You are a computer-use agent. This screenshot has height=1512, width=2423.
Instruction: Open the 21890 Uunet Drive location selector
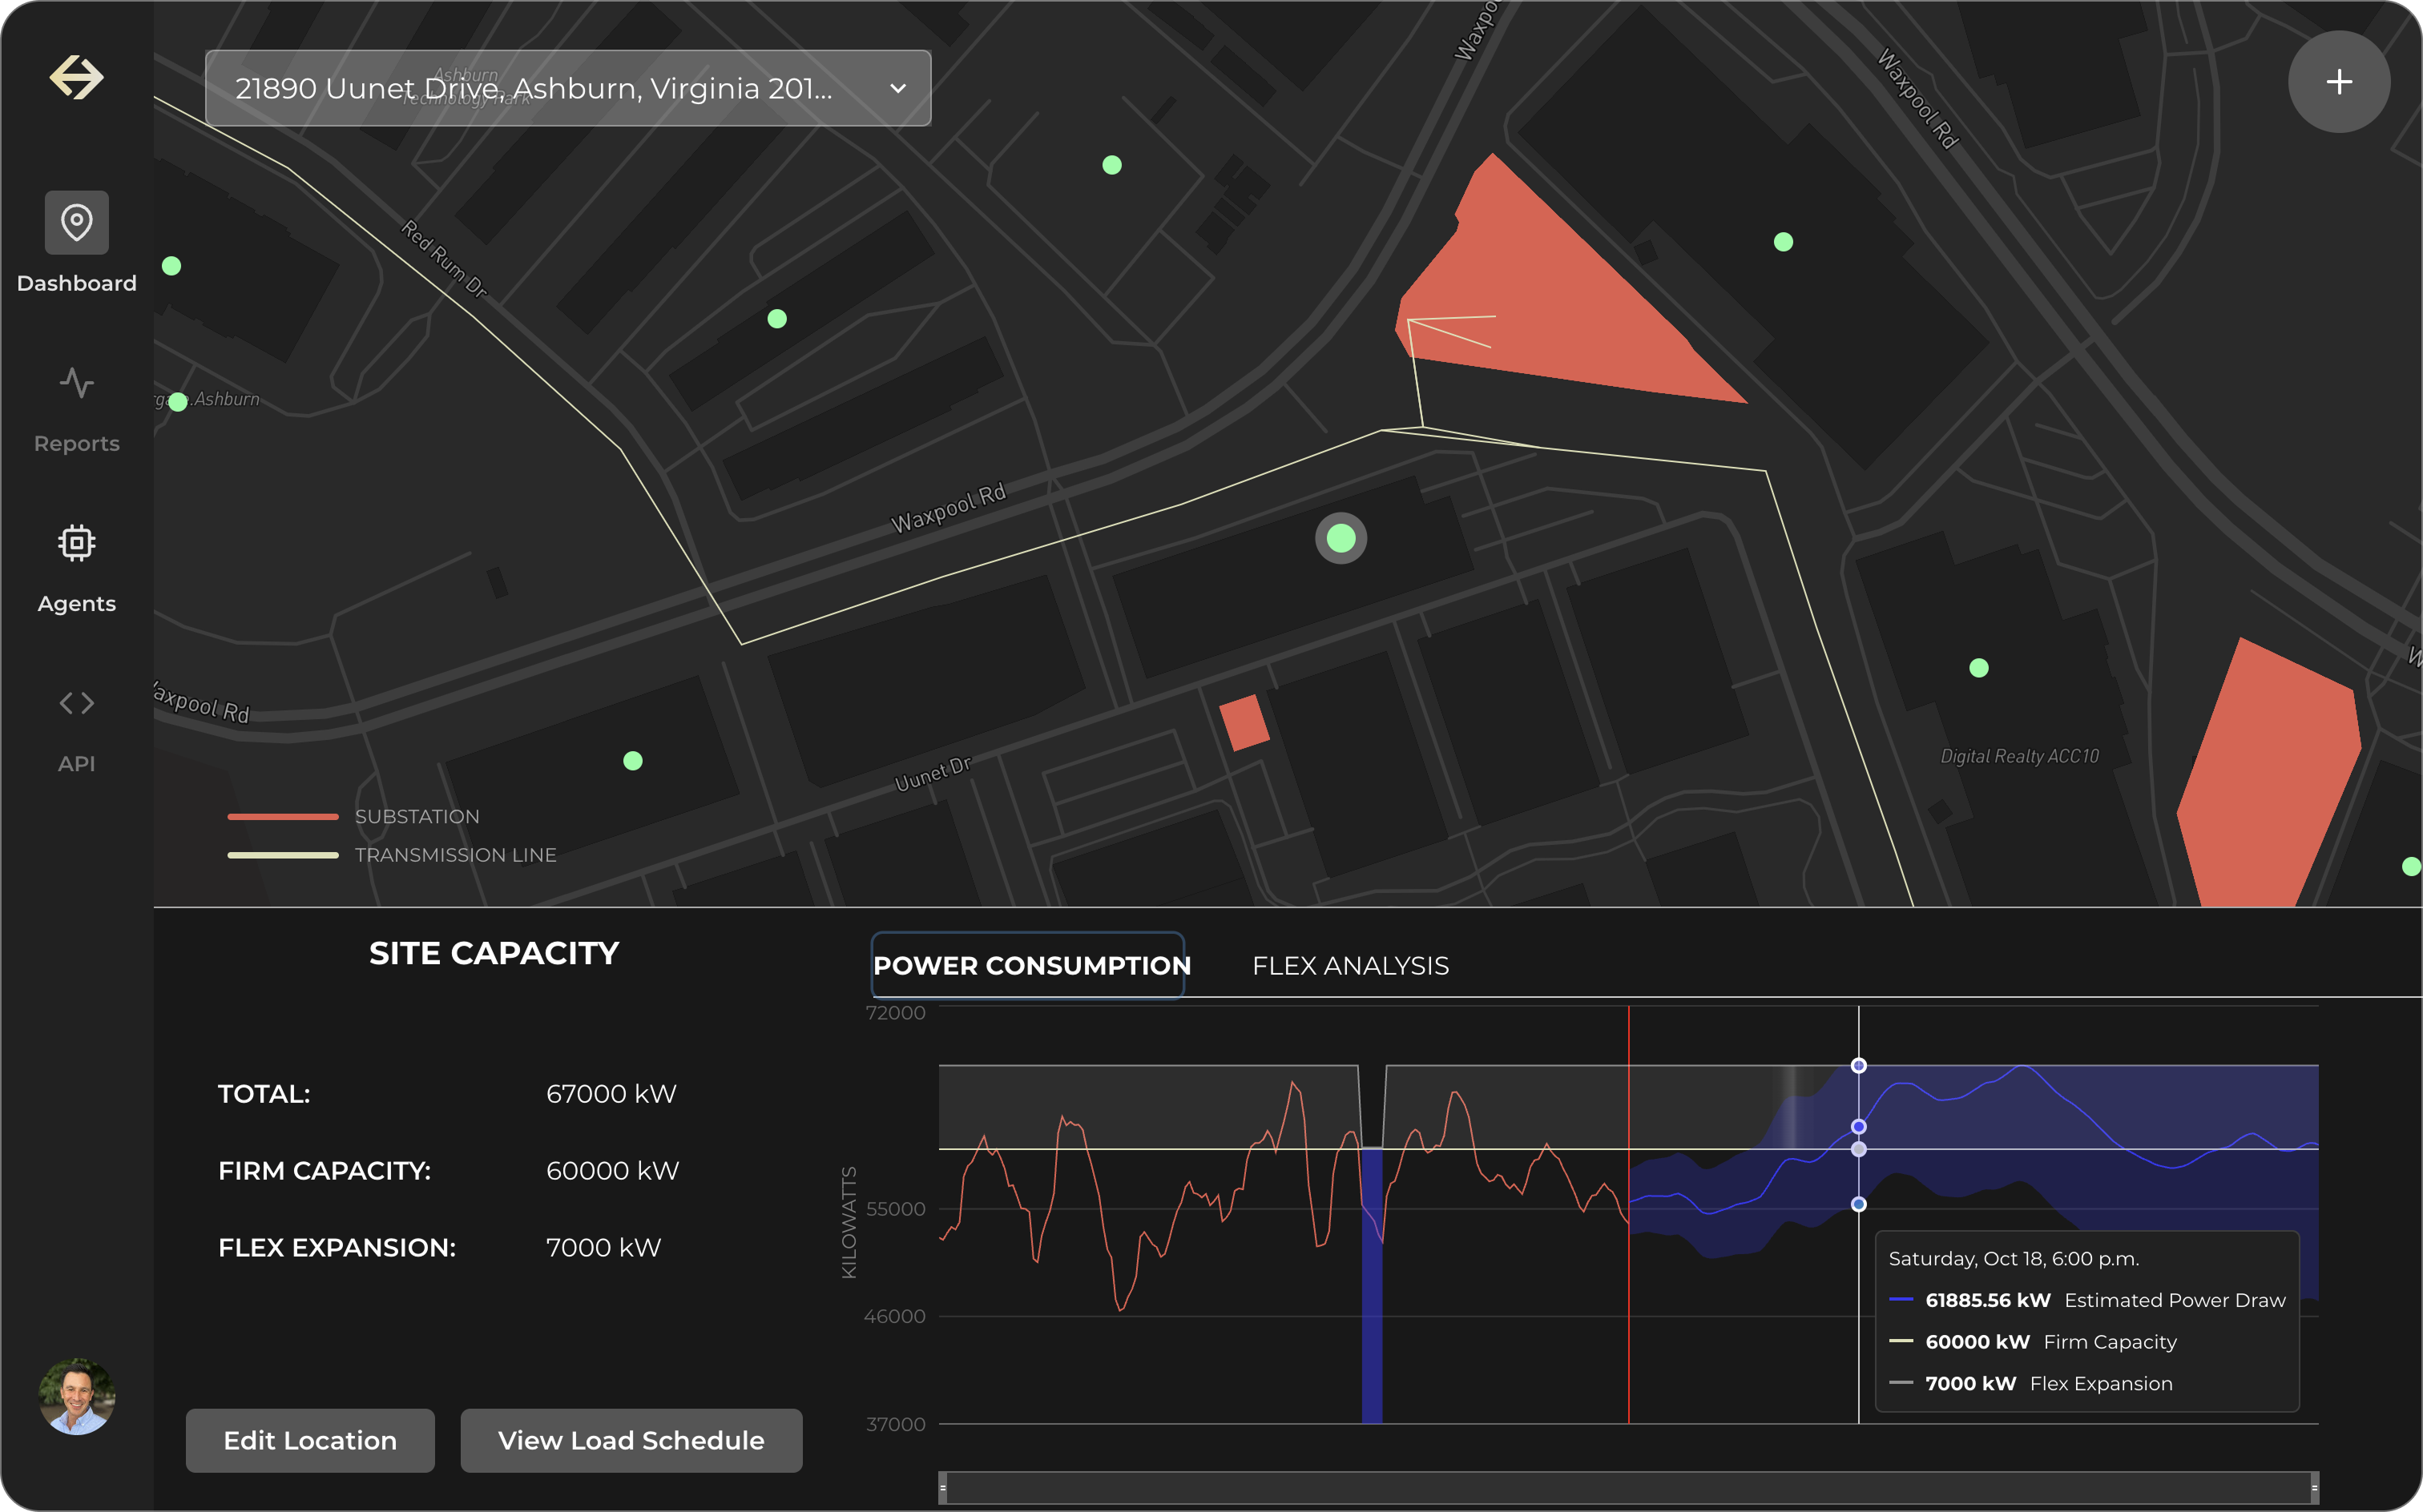(x=533, y=89)
